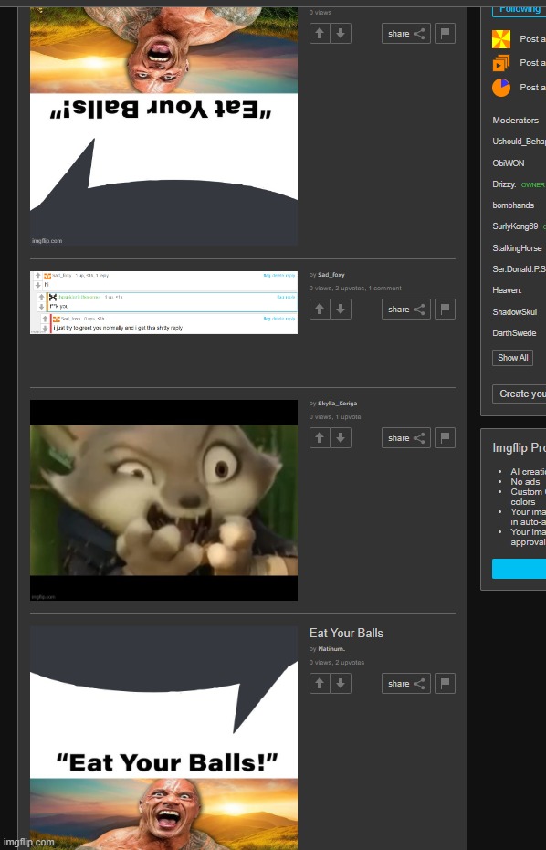Upvote the post by Sad_foxy
546x850 pixels.
(320, 310)
